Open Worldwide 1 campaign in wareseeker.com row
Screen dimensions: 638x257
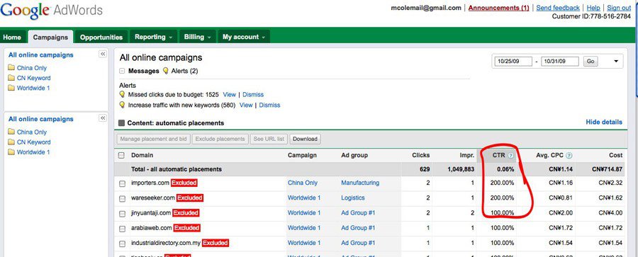coord(304,198)
